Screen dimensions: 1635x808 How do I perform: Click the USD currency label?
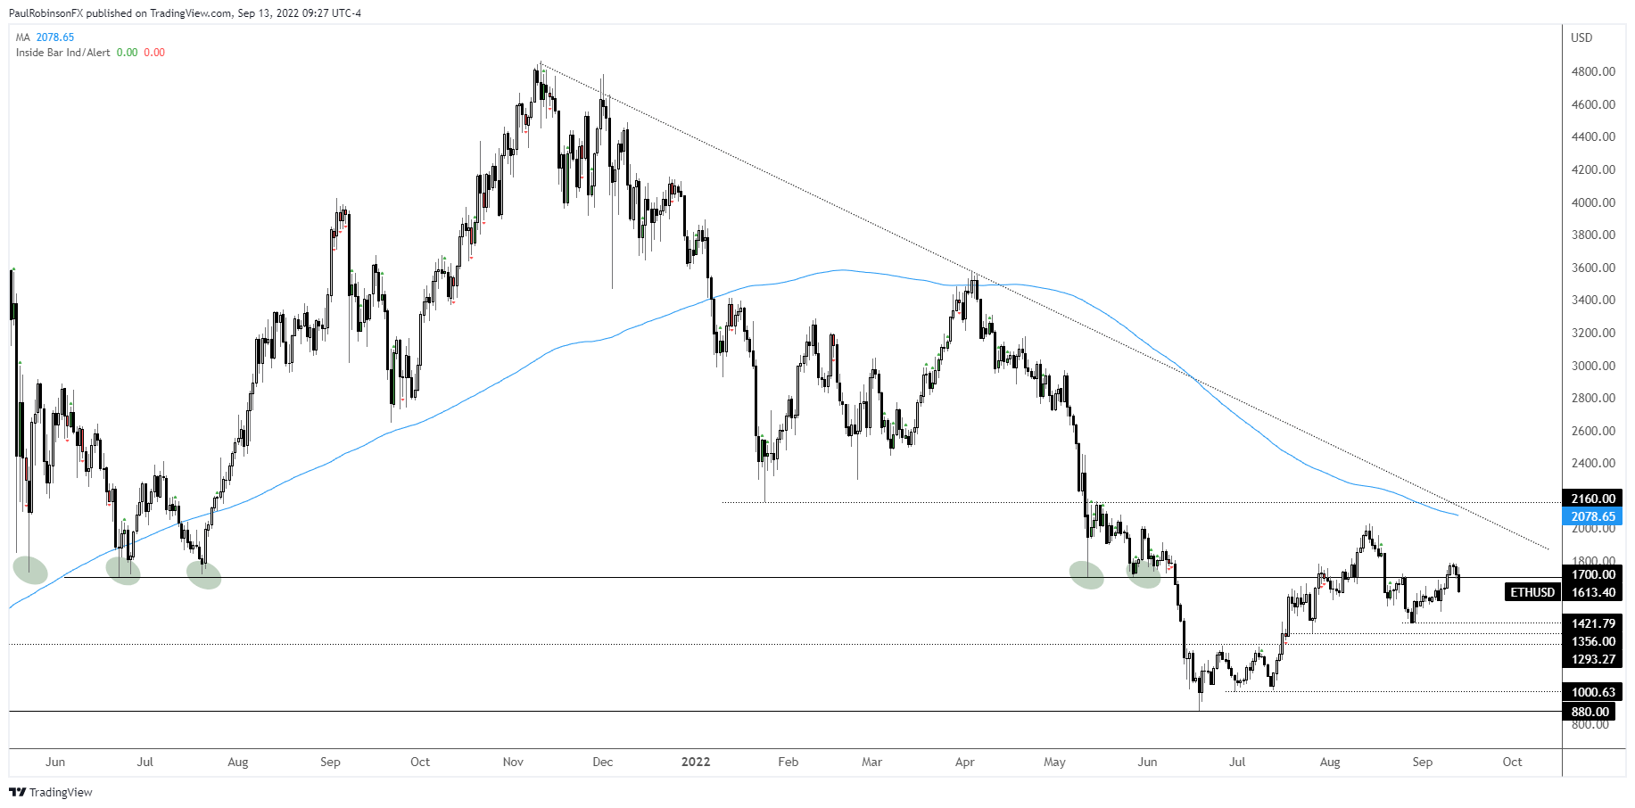(x=1581, y=37)
